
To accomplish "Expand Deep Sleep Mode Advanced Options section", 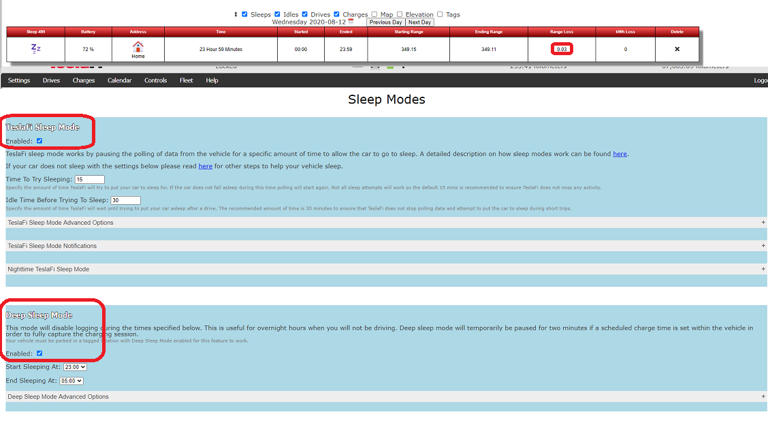I will click(x=386, y=397).
